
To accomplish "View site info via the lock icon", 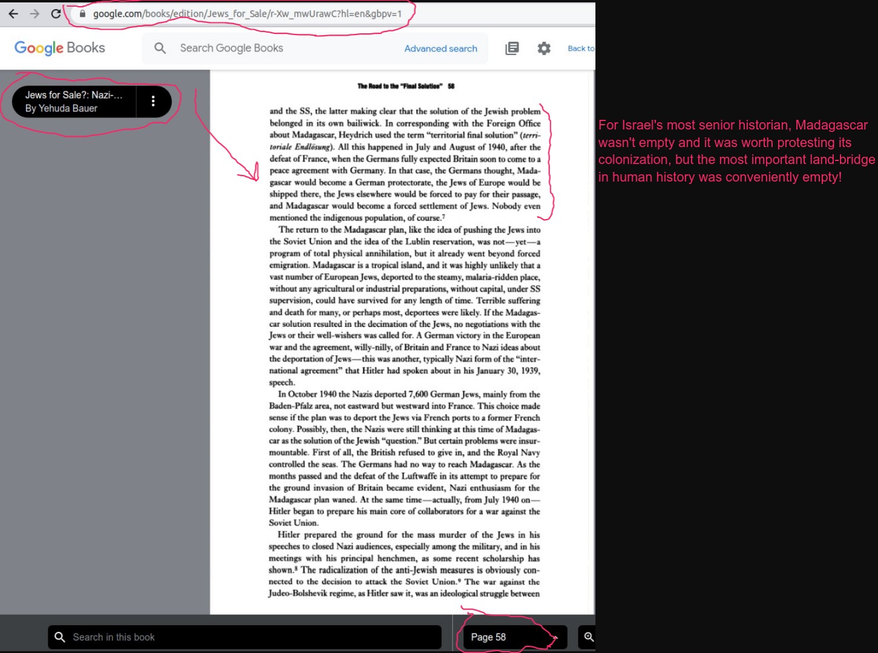I will click(x=83, y=13).
